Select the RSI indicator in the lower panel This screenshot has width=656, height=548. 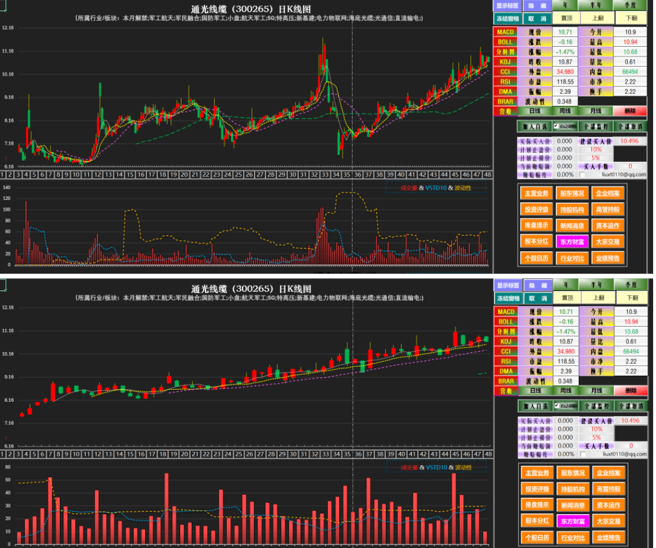pos(506,361)
